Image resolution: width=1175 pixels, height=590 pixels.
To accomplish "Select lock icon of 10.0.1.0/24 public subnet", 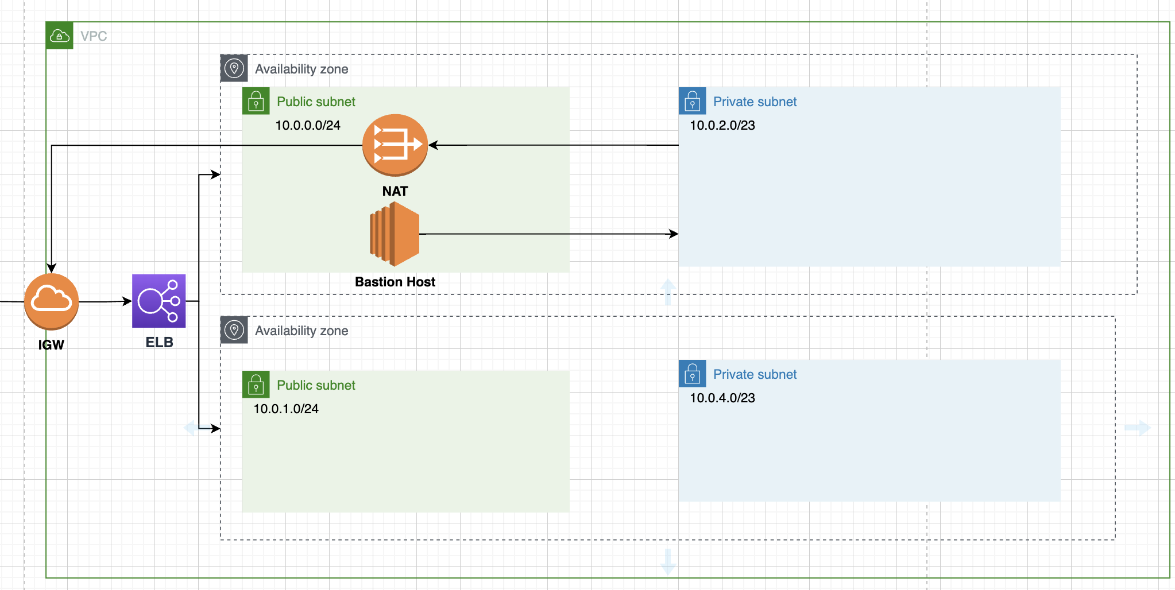I will tap(256, 385).
